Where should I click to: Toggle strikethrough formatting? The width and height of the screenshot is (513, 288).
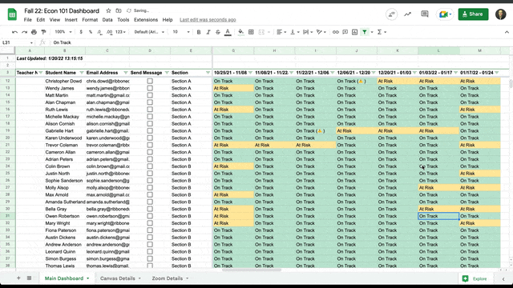[x=218, y=32]
